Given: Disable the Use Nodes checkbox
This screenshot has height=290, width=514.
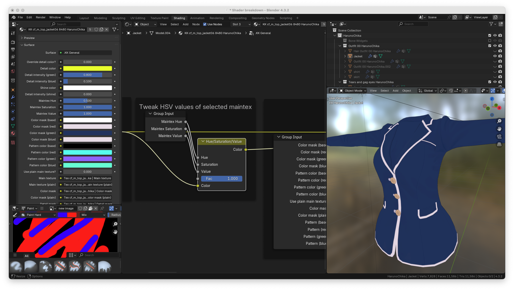Looking at the screenshot, I should pyautogui.click(x=205, y=24).
